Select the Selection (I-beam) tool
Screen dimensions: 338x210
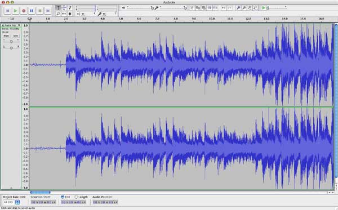coord(58,8)
